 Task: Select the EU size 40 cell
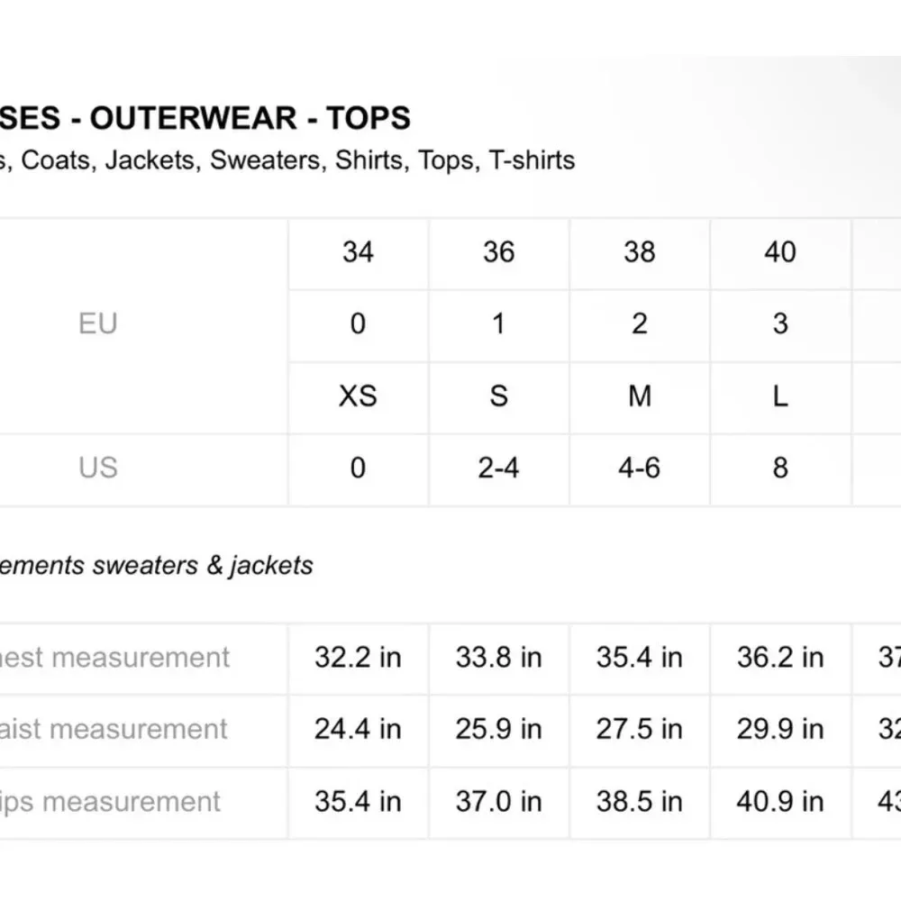(x=779, y=252)
